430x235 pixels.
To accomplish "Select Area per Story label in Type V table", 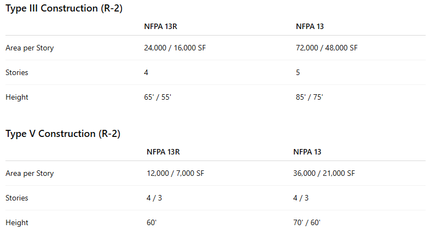I will coord(30,173).
